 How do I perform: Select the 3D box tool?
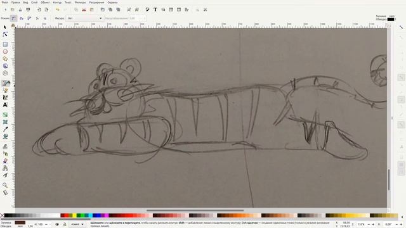[x=5, y=66]
